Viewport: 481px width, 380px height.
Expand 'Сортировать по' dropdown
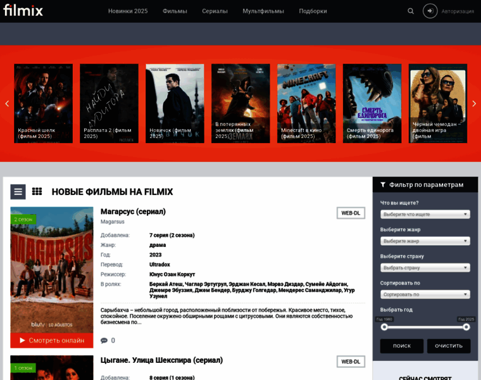pyautogui.click(x=425, y=294)
